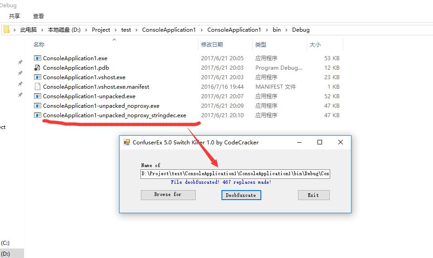Image resolution: width=433 pixels, height=258 pixels.
Task: Select ConsoleApplication1.vshost.exe.manifest file name
Action: (96, 86)
